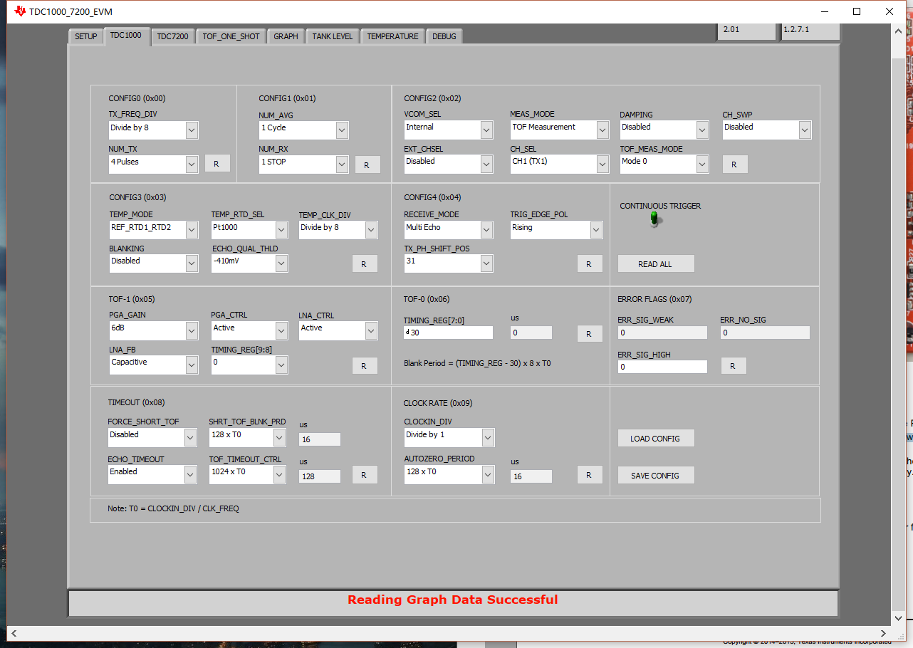Click the R button in ERROR FLAGS section
The width and height of the screenshot is (913, 648).
click(x=734, y=366)
